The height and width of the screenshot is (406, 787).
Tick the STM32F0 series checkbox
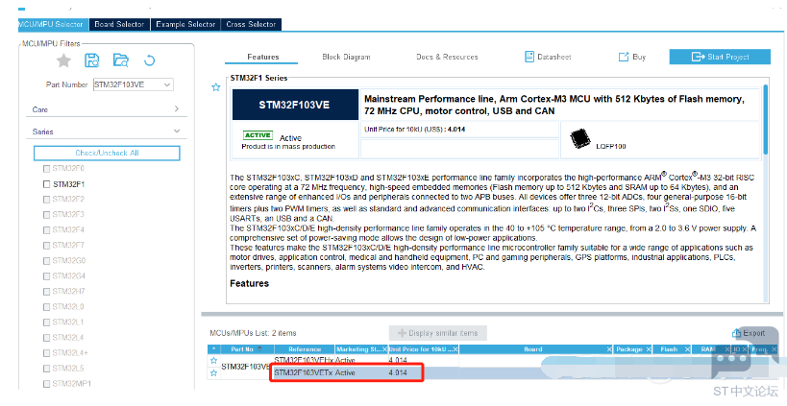[47, 169]
